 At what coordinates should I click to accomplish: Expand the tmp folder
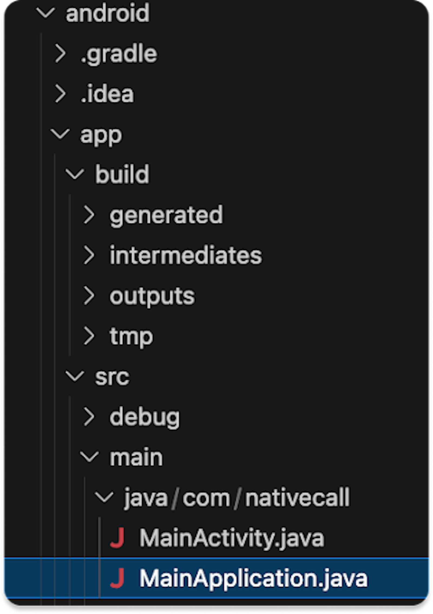[x=89, y=337]
